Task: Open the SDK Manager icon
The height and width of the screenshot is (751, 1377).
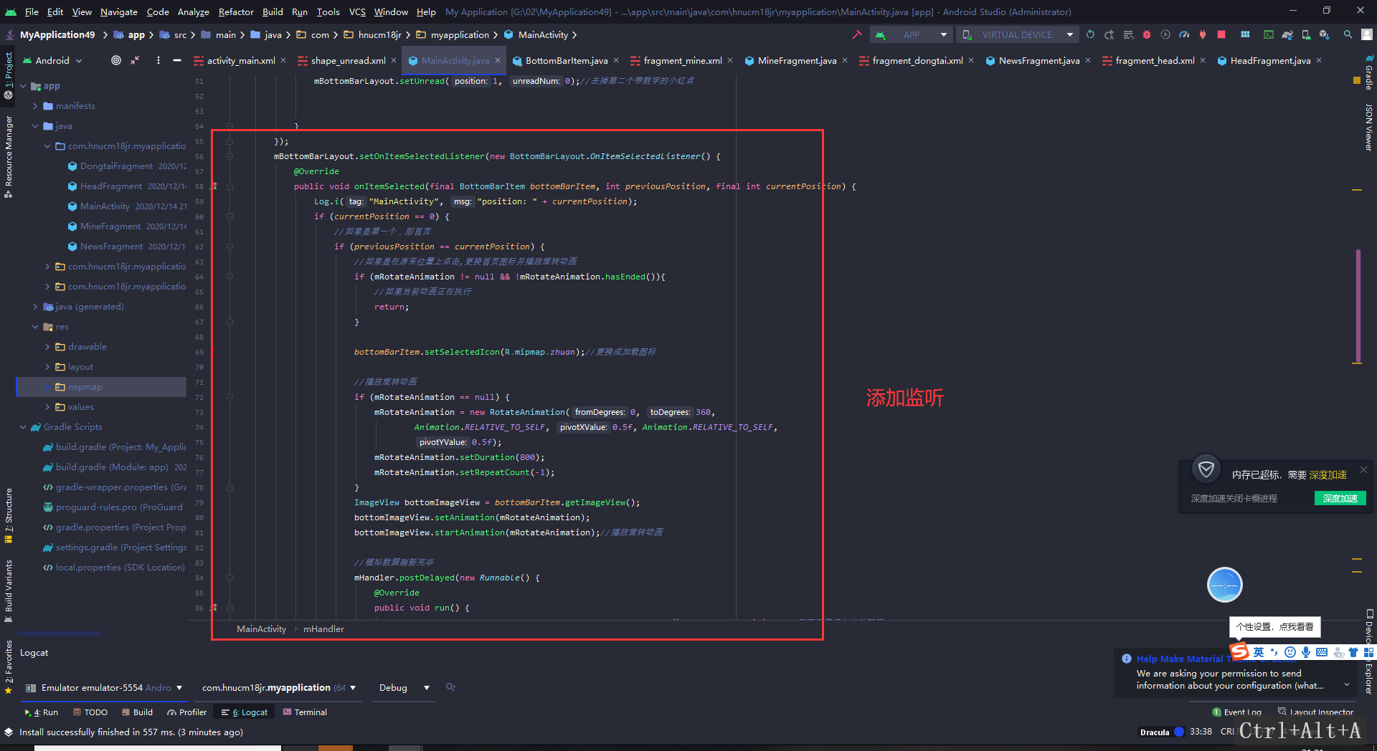Action: tap(1324, 34)
